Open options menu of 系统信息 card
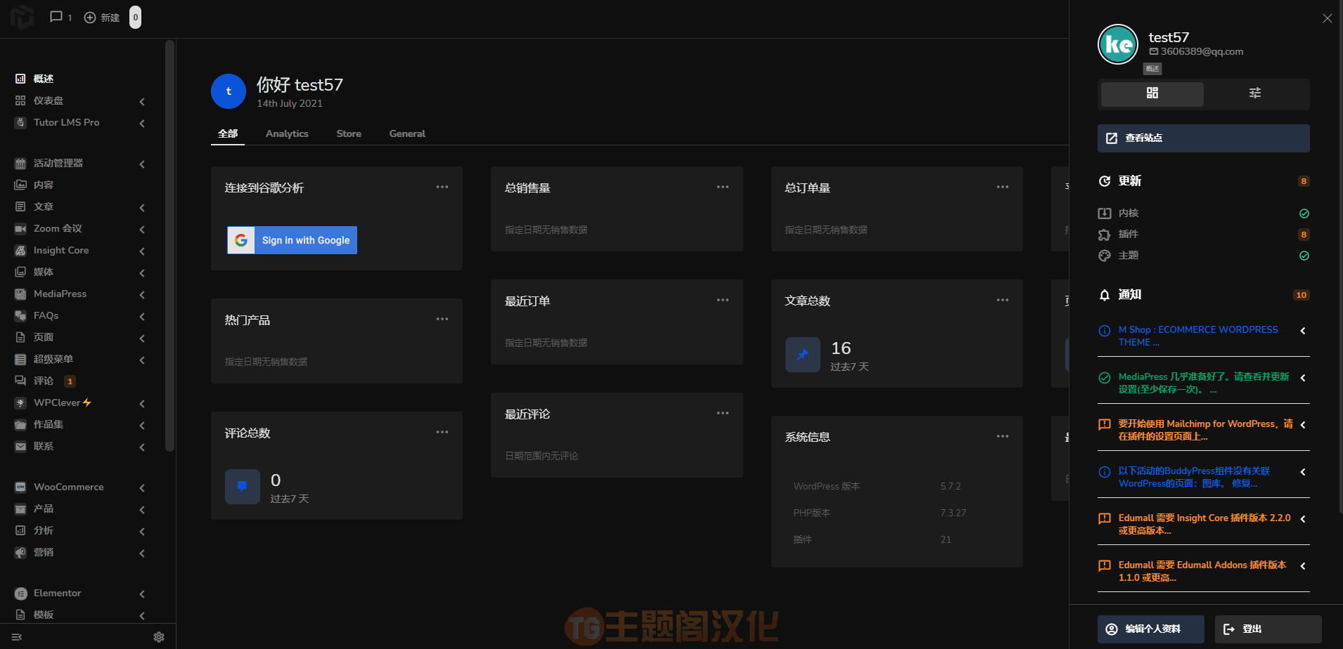The width and height of the screenshot is (1343, 649). [x=1003, y=436]
